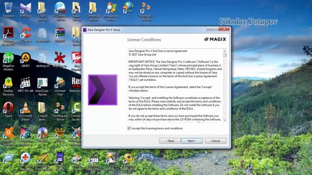Launch AIMP3 from the desktop
Viewport: 312px width, 175px height.
pyautogui.click(x=25, y=60)
